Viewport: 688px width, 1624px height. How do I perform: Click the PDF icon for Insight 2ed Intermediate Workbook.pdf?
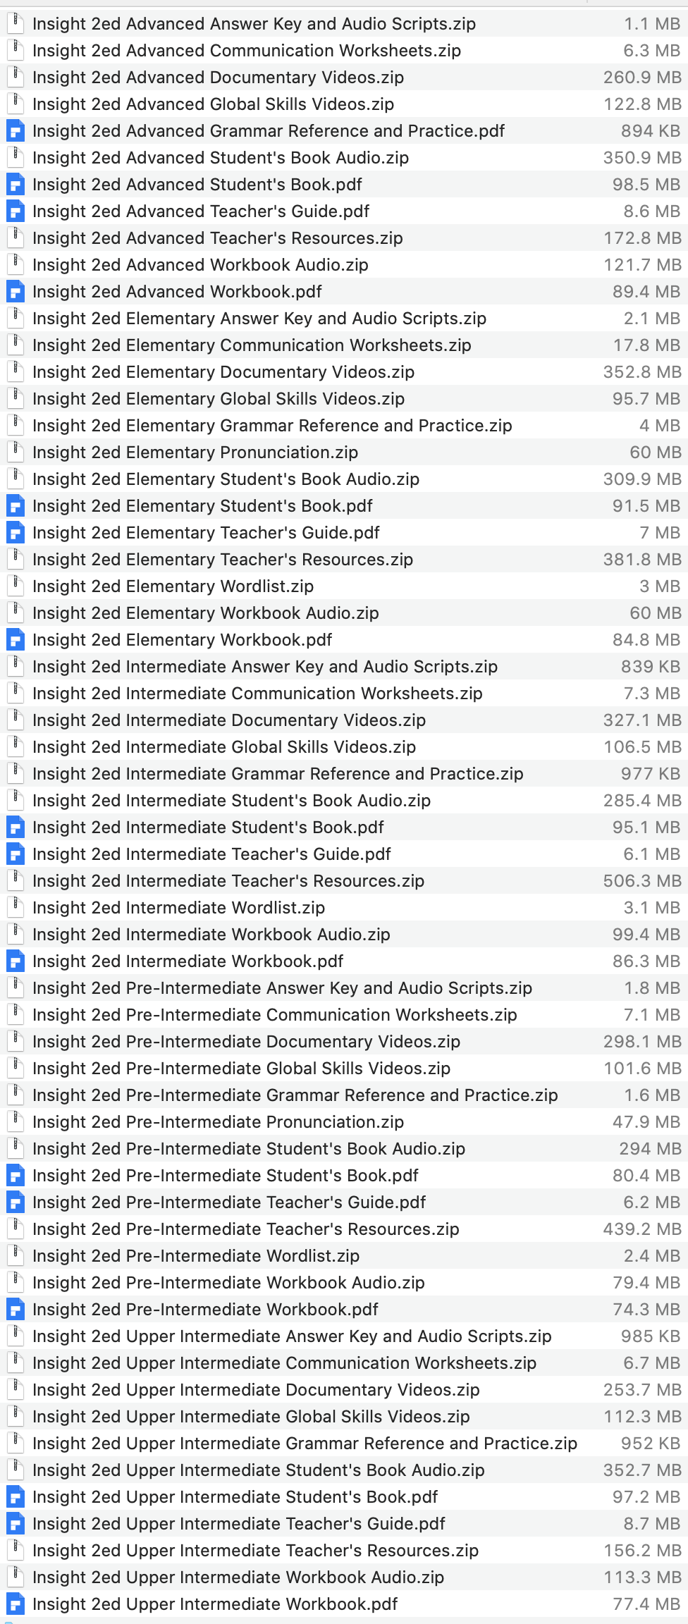click(x=15, y=961)
